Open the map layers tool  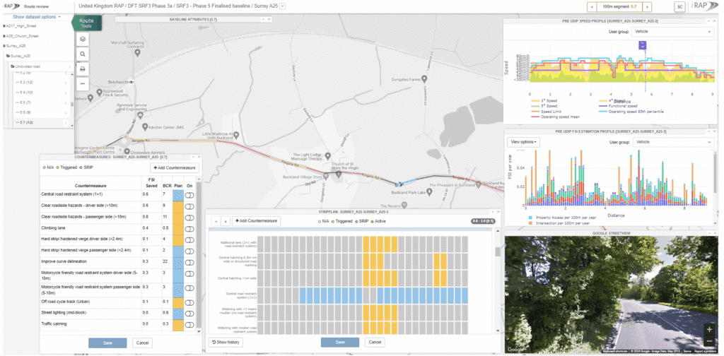point(83,39)
